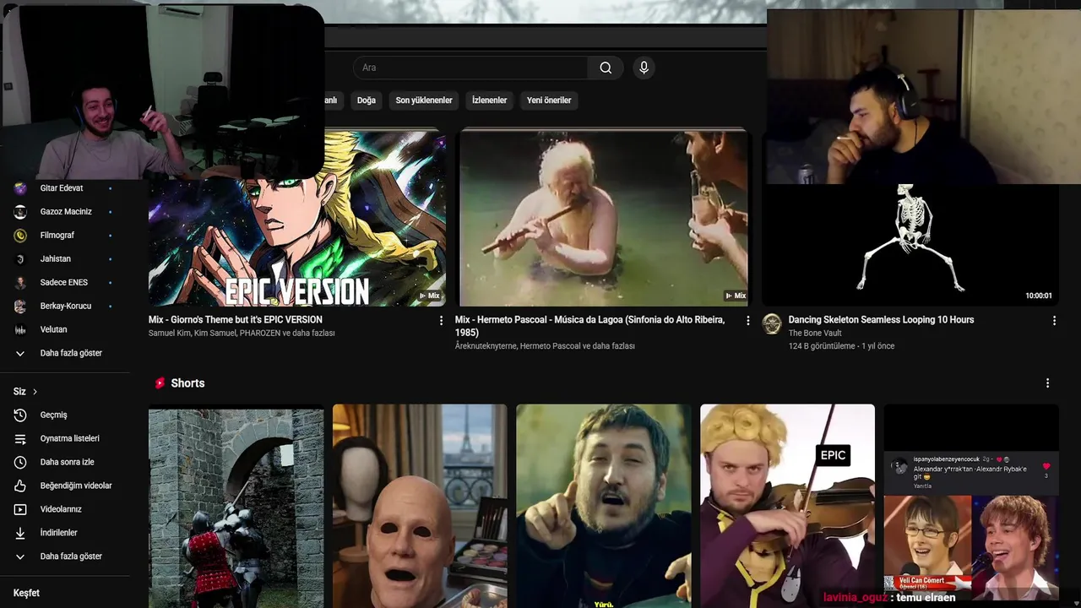Click the Beğendiğim videolar thumbs-up icon
Screen dimensions: 1081x608
[20, 486]
